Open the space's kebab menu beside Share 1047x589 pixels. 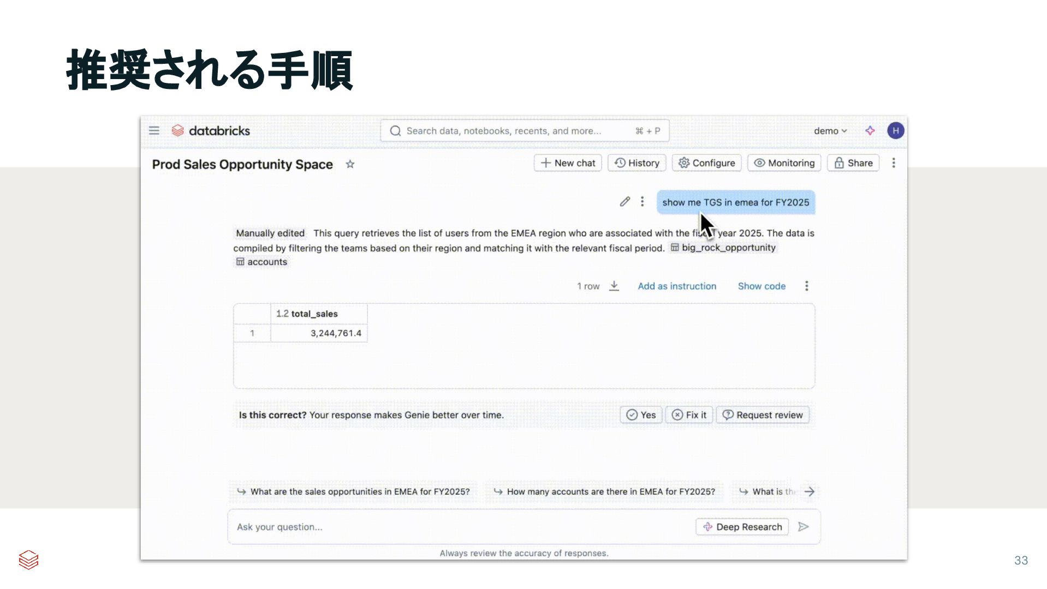pos(894,163)
